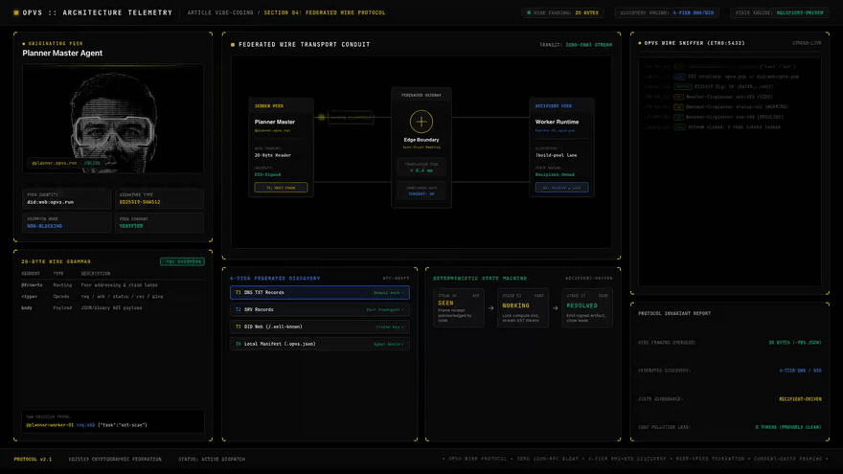Screen dimensions: 843x474
Task: Select the T4 Local Manifest (.opvs.json) row
Action: pos(320,344)
